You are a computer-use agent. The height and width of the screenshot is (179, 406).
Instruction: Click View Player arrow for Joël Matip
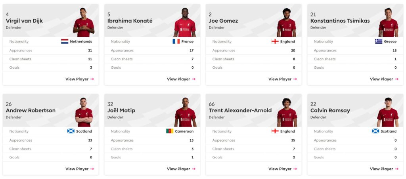click(193, 169)
